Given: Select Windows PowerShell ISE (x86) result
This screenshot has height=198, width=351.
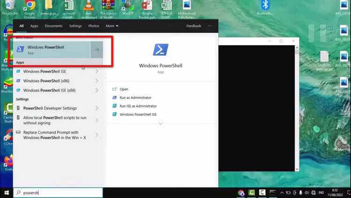Looking at the screenshot, I should 49,90.
